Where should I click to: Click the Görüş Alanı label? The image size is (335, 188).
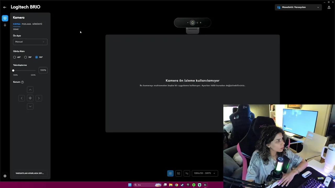19,51
